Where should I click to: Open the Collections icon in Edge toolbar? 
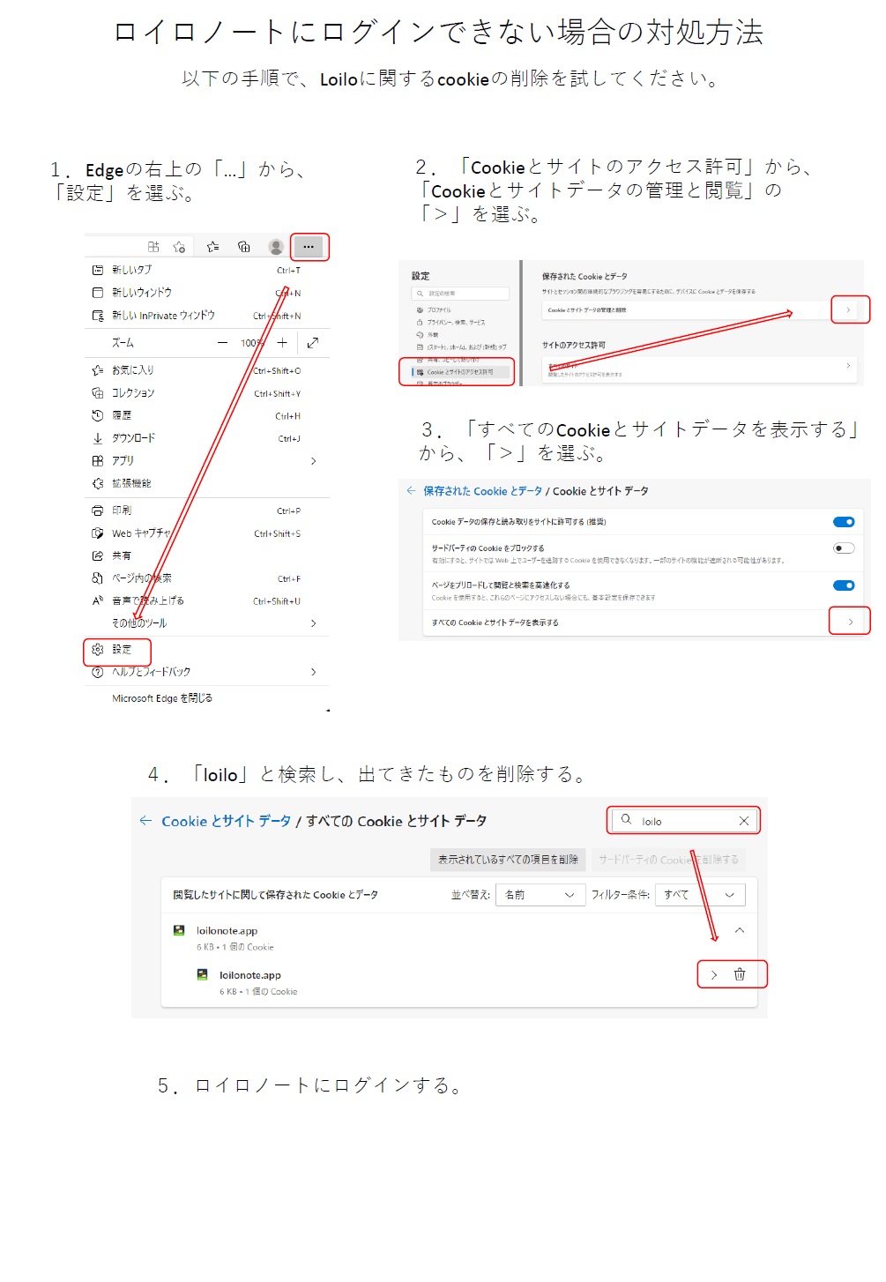(x=244, y=247)
